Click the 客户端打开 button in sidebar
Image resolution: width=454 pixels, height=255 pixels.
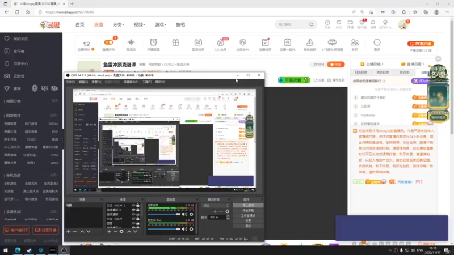[16, 230]
